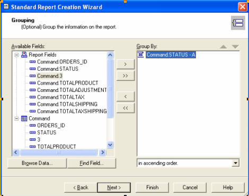
Task: Click the field icon beside ORDERS_ID under Command
Action: (32, 125)
